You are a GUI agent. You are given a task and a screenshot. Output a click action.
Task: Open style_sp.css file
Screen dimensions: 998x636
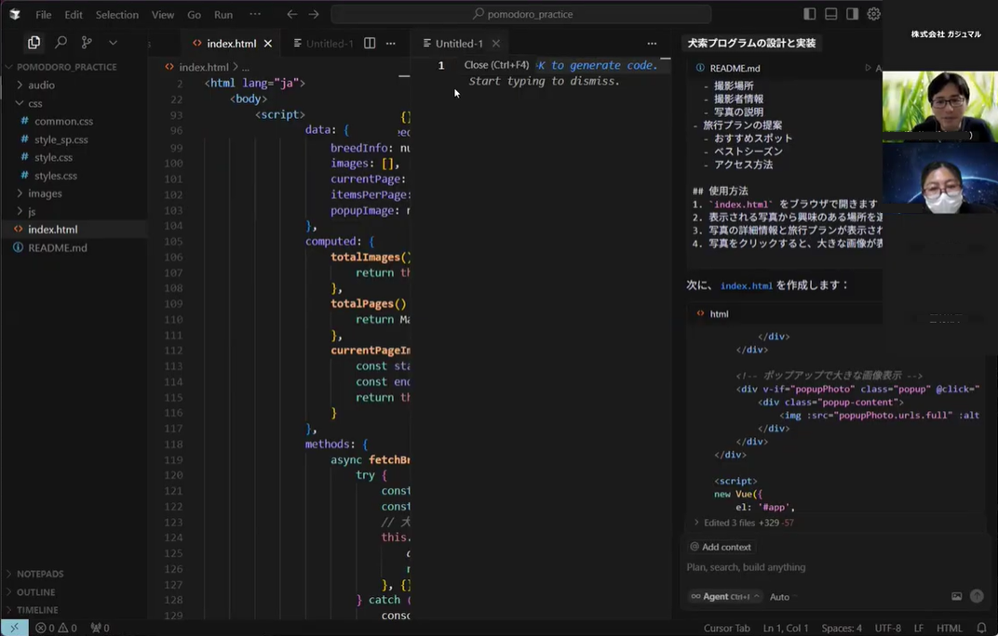(61, 139)
